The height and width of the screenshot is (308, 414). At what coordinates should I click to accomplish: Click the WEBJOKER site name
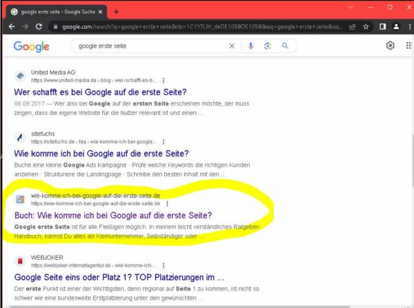pos(47,258)
